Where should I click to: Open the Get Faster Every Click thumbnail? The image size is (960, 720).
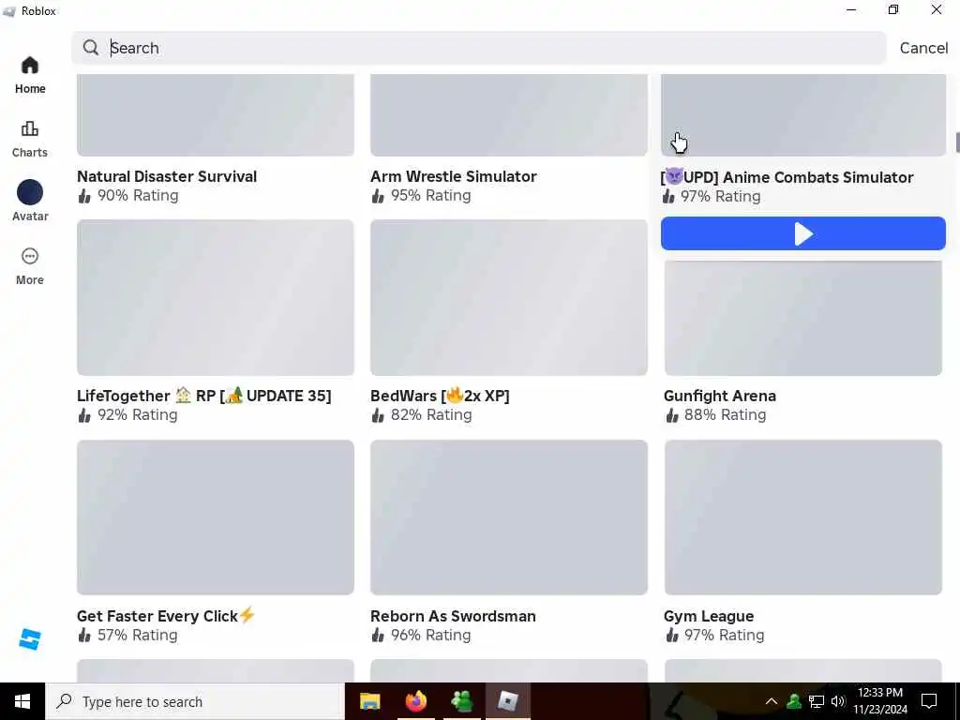tap(216, 517)
